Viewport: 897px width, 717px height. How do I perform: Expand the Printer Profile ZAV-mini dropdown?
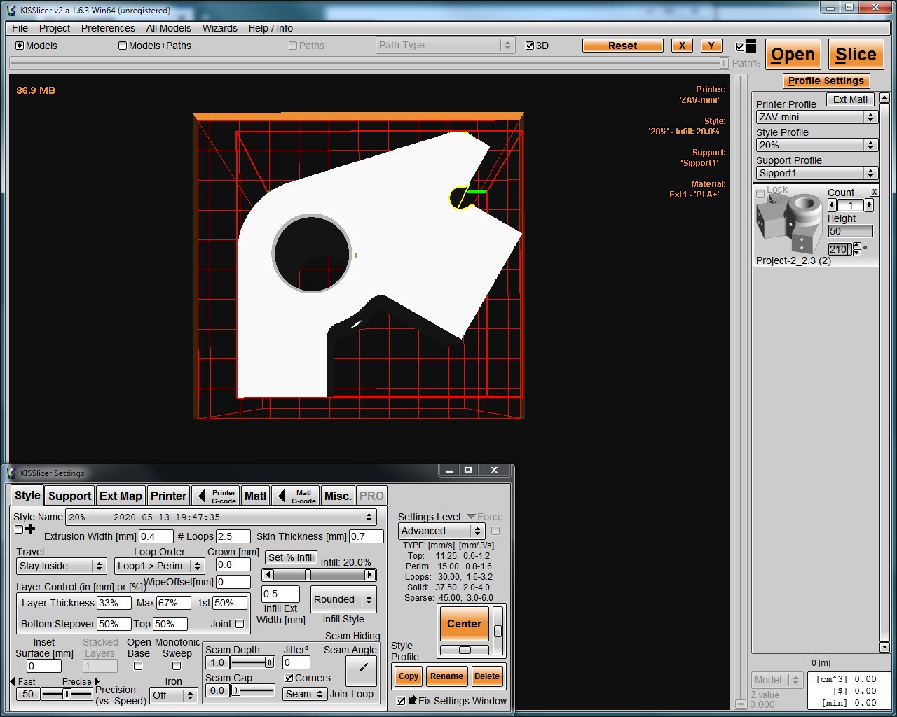816,117
